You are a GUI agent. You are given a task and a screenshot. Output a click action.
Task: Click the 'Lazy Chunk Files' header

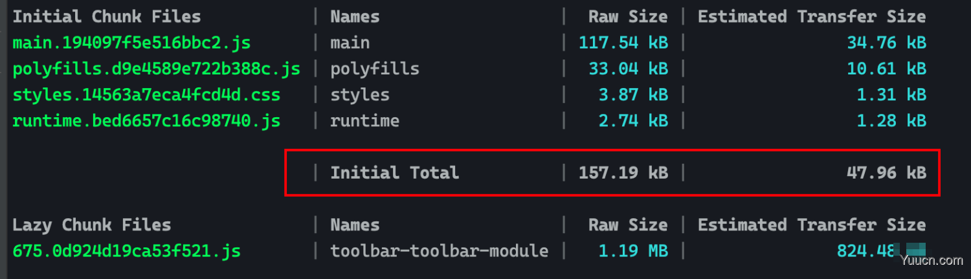pos(92,225)
